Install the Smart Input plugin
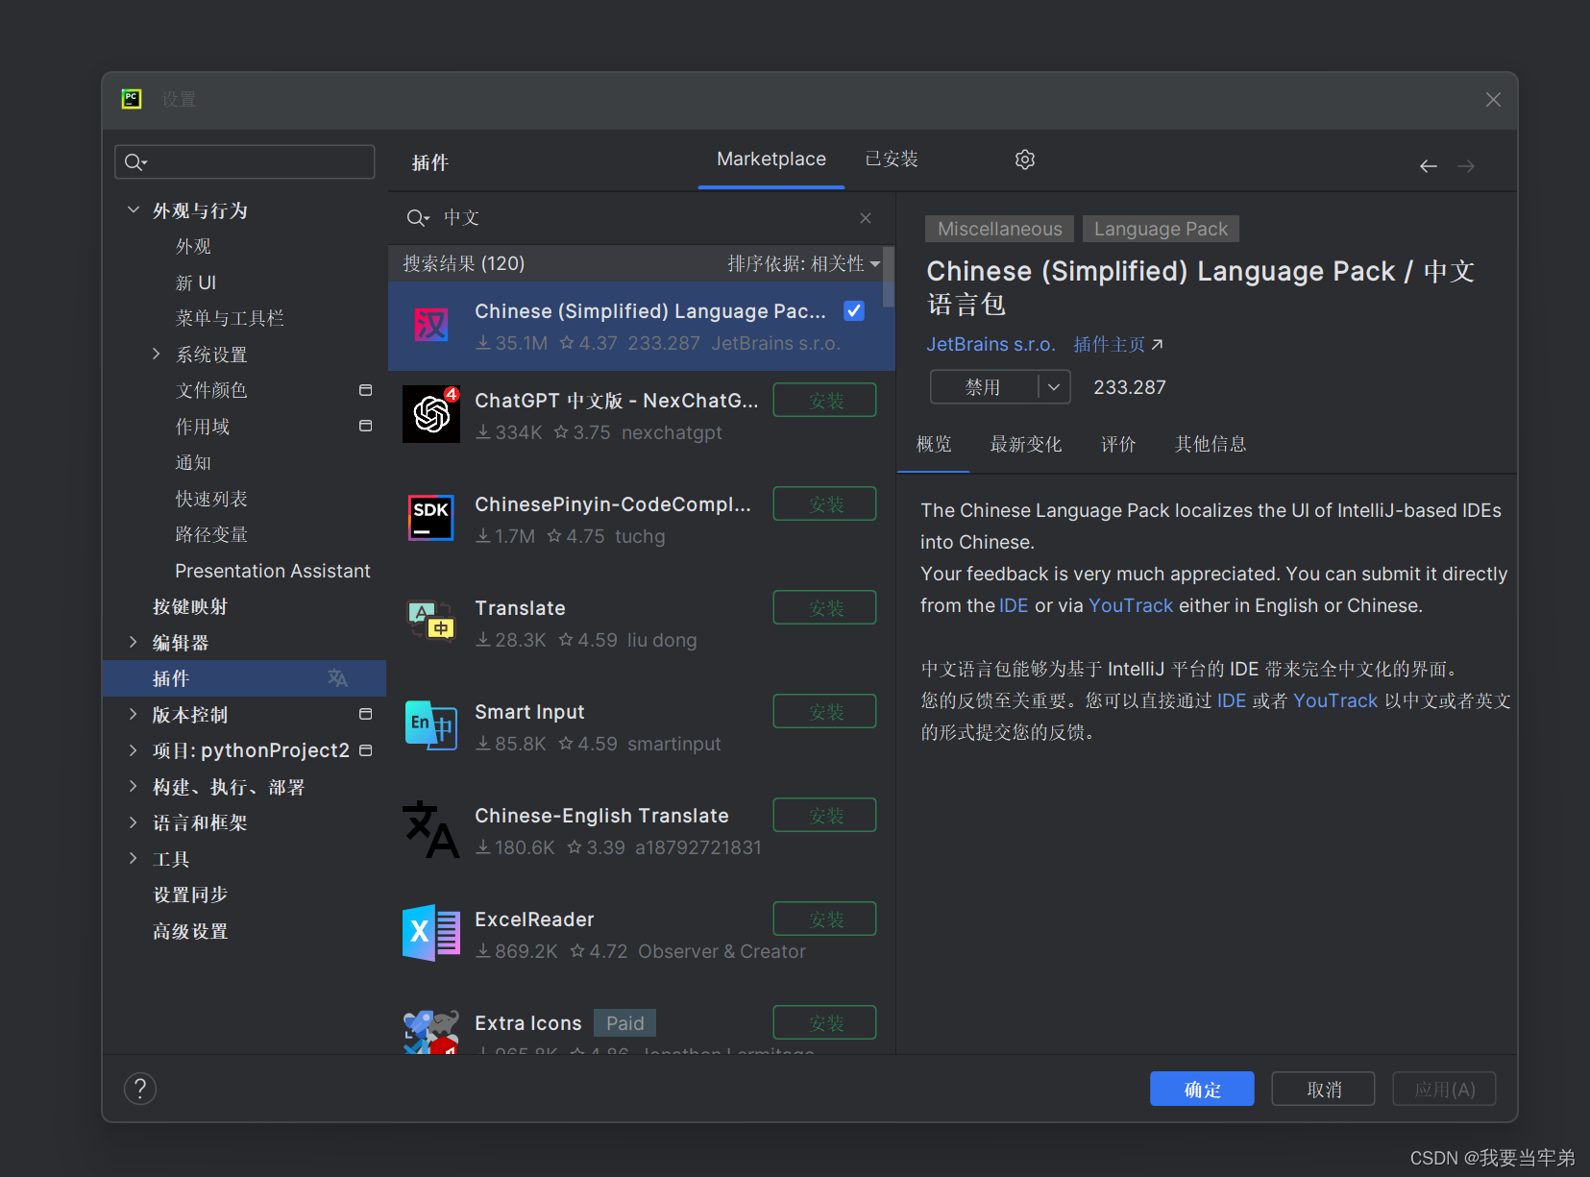 coord(825,712)
